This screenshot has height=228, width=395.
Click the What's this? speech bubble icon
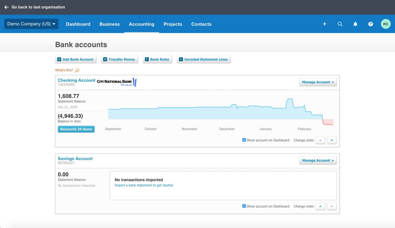point(76,70)
